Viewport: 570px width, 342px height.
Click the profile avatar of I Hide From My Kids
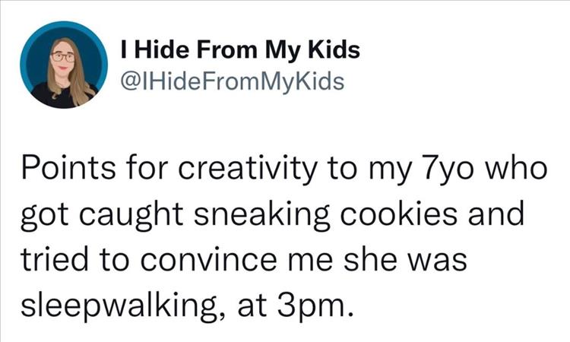click(64, 65)
